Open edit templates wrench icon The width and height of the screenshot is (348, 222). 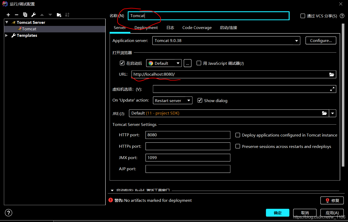click(x=33, y=15)
